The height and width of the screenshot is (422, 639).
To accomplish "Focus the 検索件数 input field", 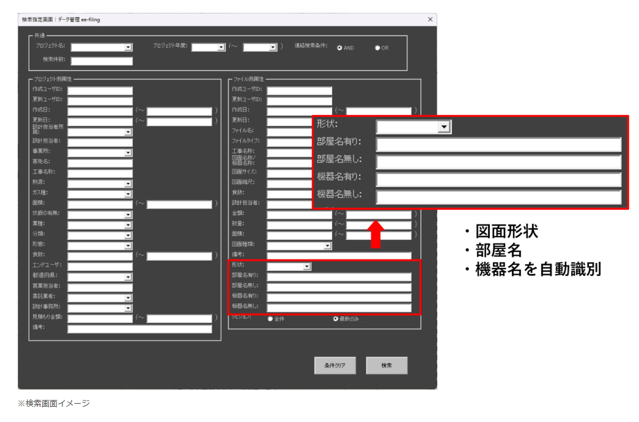I will click(102, 61).
